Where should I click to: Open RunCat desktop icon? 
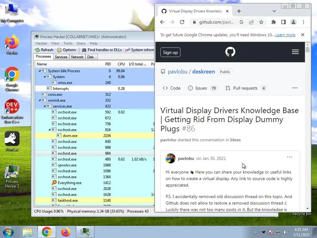pos(12,141)
